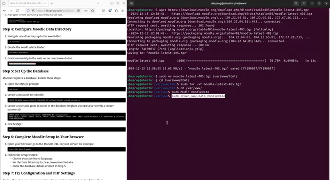The image size is (330, 180).
Task: Open Firefox View icon left of tab
Action: pyautogui.click(x=4, y=3)
